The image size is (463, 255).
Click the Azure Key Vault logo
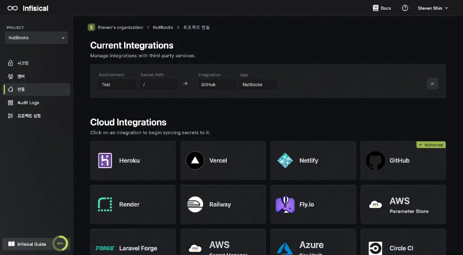click(285, 249)
